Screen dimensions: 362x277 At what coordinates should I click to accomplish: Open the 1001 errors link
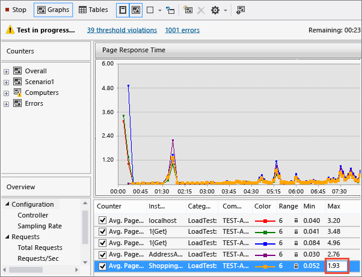pyautogui.click(x=182, y=30)
